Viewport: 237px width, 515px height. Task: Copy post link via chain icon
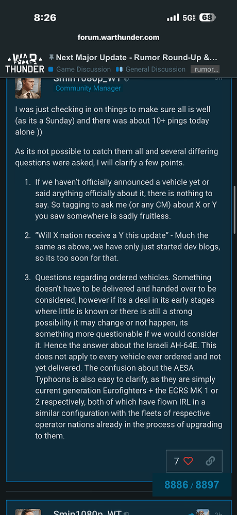210,461
